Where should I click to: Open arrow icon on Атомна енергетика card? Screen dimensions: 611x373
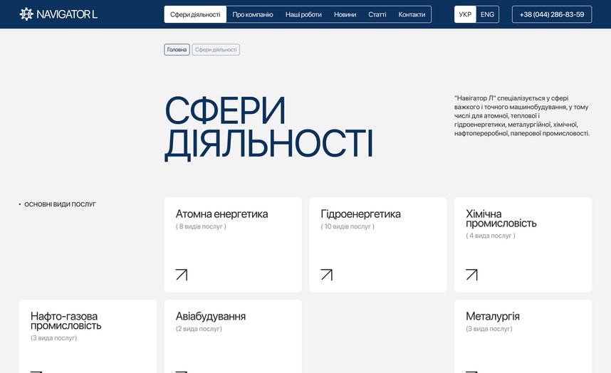coord(182,275)
